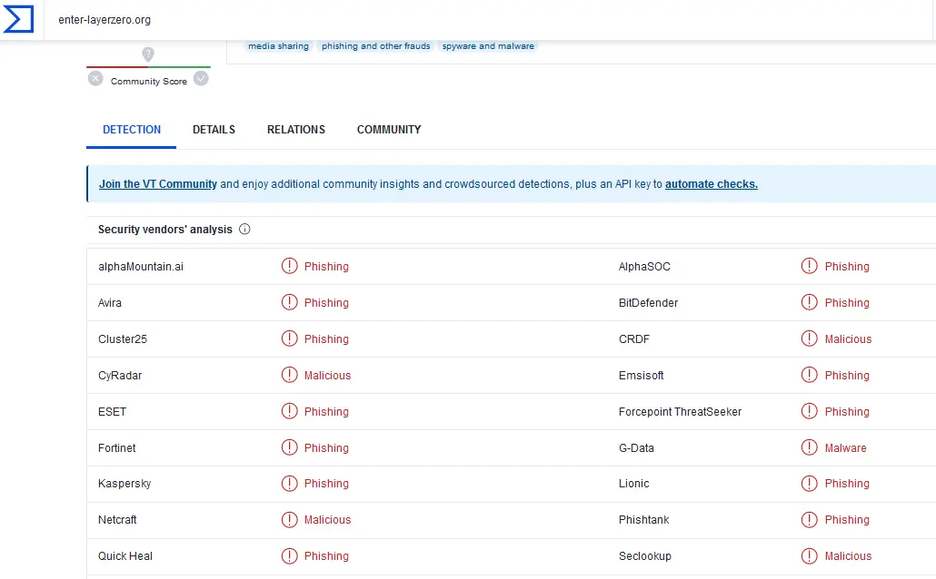Click the alert icon in CyRadar row

[x=290, y=375]
